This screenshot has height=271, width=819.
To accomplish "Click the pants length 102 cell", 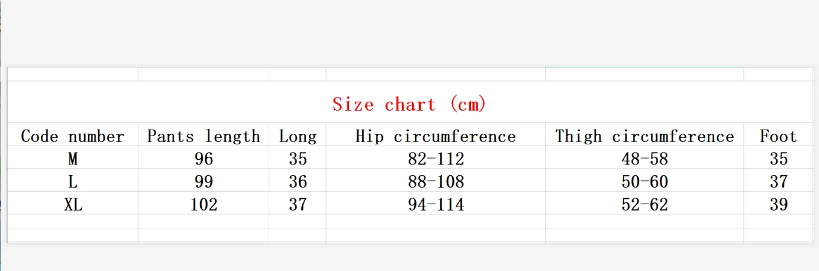I will 204,204.
